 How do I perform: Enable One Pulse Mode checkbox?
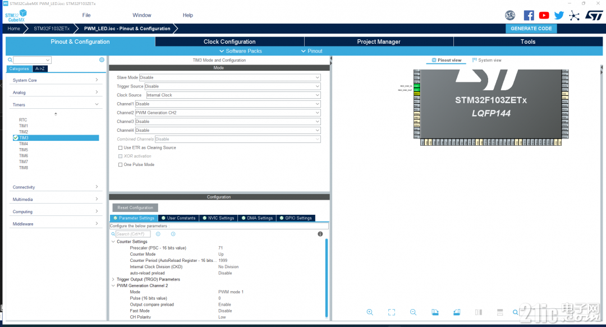[x=120, y=165]
